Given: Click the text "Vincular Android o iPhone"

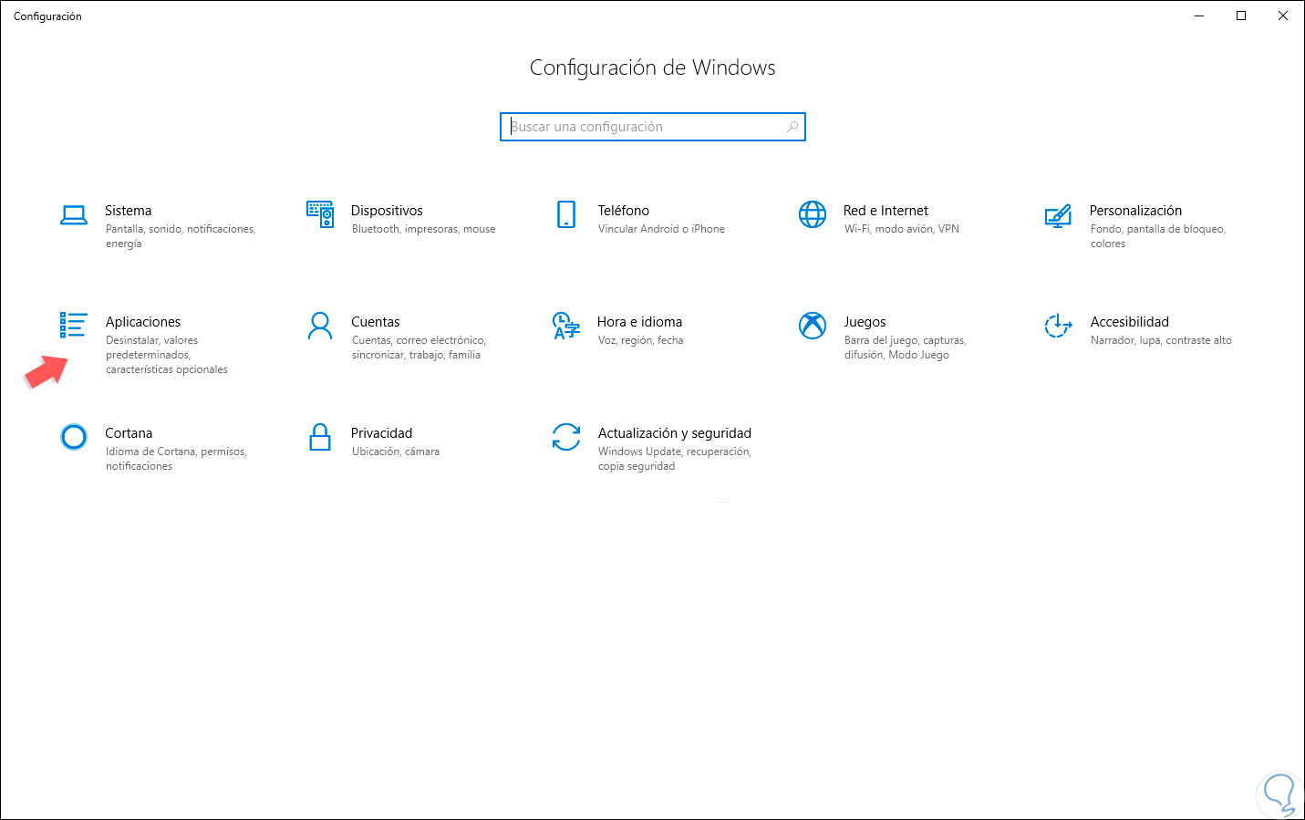Looking at the screenshot, I should 661,229.
